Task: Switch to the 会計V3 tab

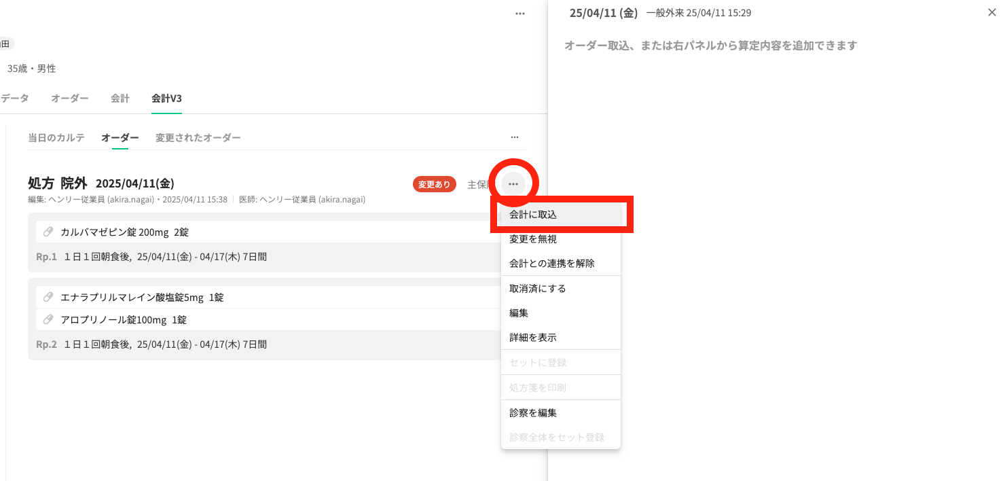Action: [x=166, y=99]
